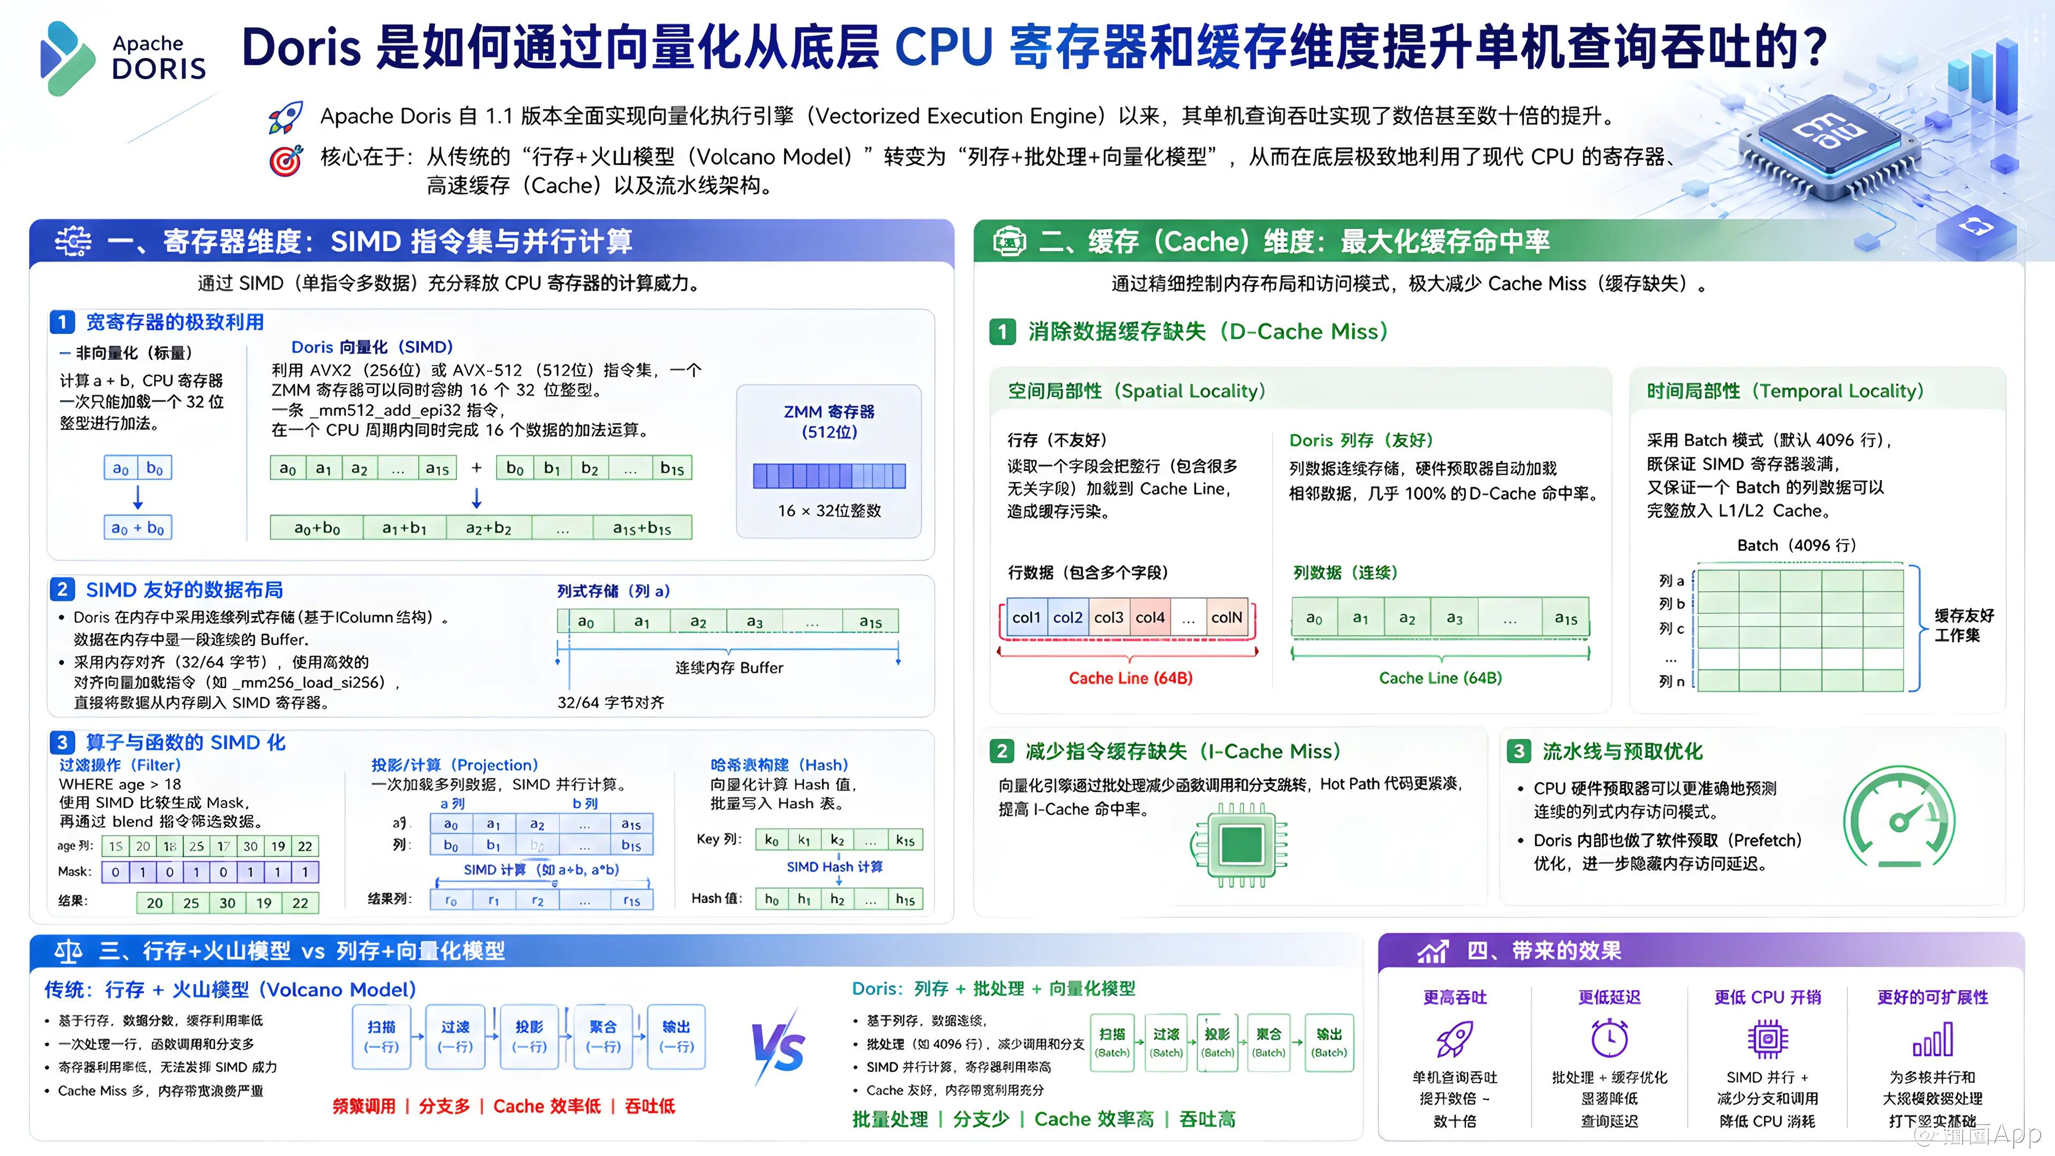The height and width of the screenshot is (1156, 2055).
Task: Click the Doris 向量化 (SIMD) heading
Action: (372, 347)
